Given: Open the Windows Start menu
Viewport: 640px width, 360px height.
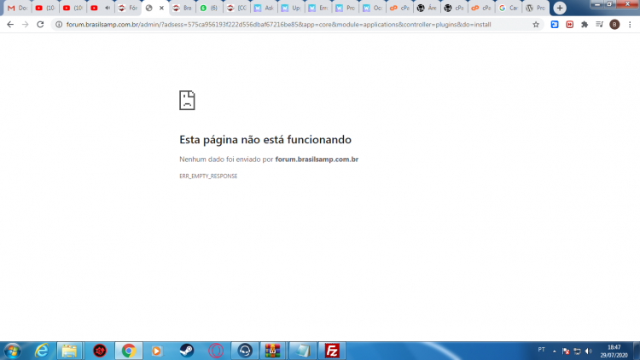Looking at the screenshot, I should point(13,351).
